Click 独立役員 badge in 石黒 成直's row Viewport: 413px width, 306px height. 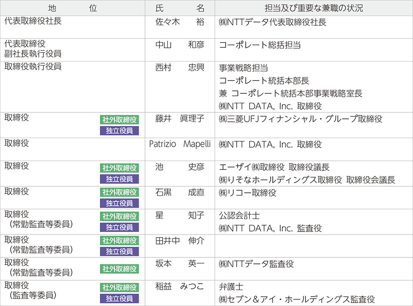click(x=119, y=203)
